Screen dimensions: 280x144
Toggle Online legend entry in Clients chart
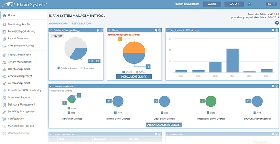pos(127,72)
